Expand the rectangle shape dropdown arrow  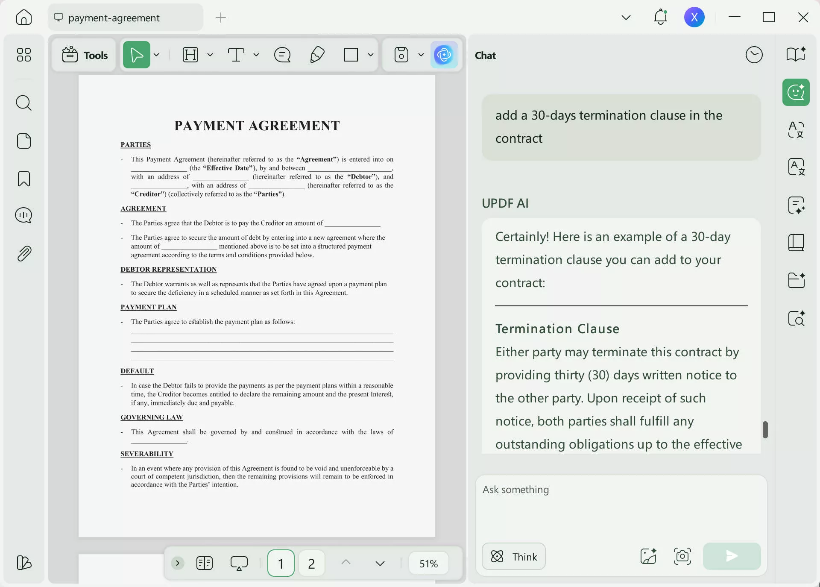point(371,55)
